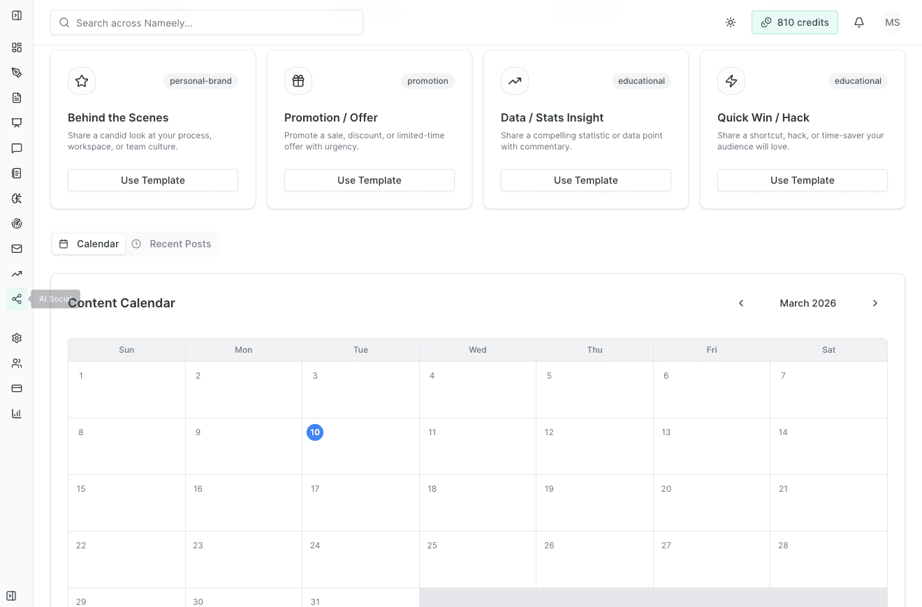
Task: Select the Calendar tab
Action: pos(88,243)
